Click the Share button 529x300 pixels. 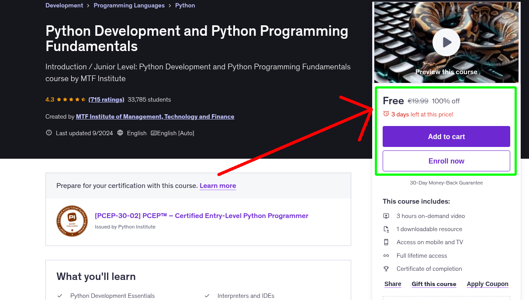(393, 284)
